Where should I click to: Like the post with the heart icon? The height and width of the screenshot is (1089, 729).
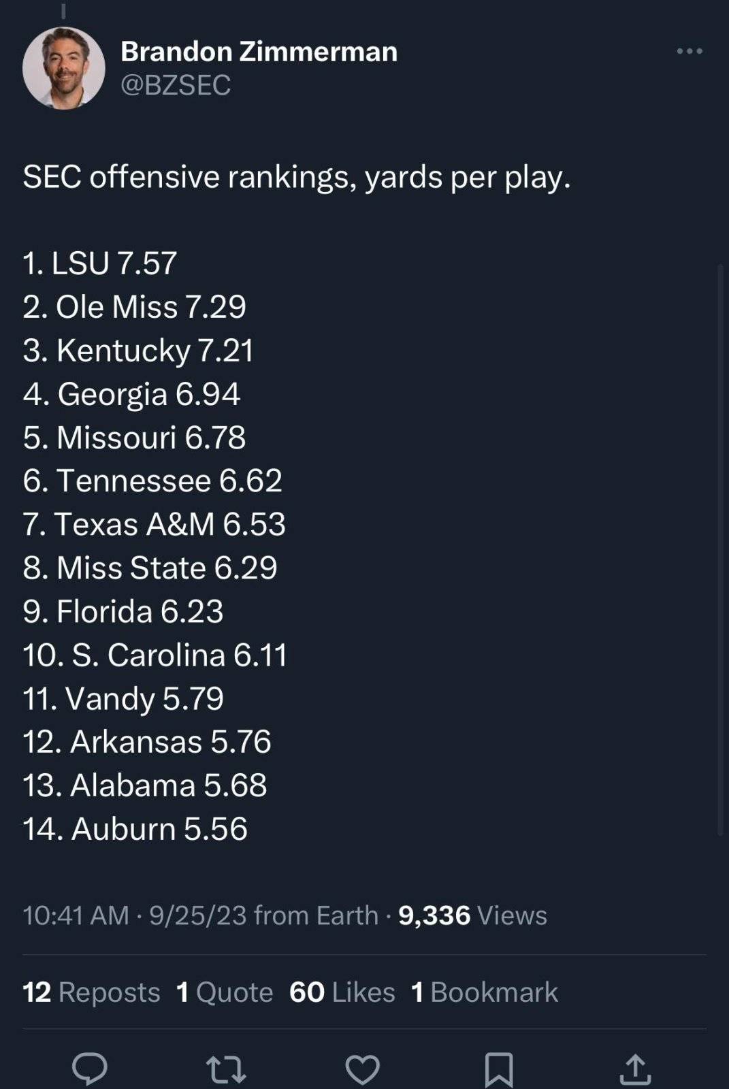pyautogui.click(x=362, y=1069)
